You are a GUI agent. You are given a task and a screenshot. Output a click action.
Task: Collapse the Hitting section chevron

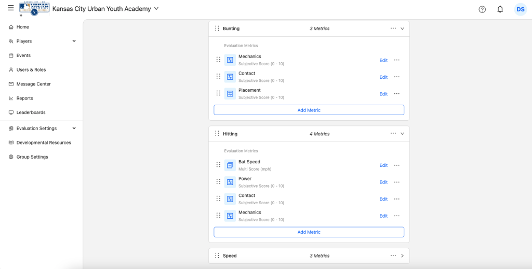(402, 134)
